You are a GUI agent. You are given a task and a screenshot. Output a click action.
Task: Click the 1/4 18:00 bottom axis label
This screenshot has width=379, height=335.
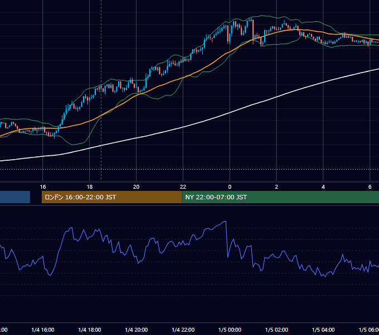click(x=90, y=330)
